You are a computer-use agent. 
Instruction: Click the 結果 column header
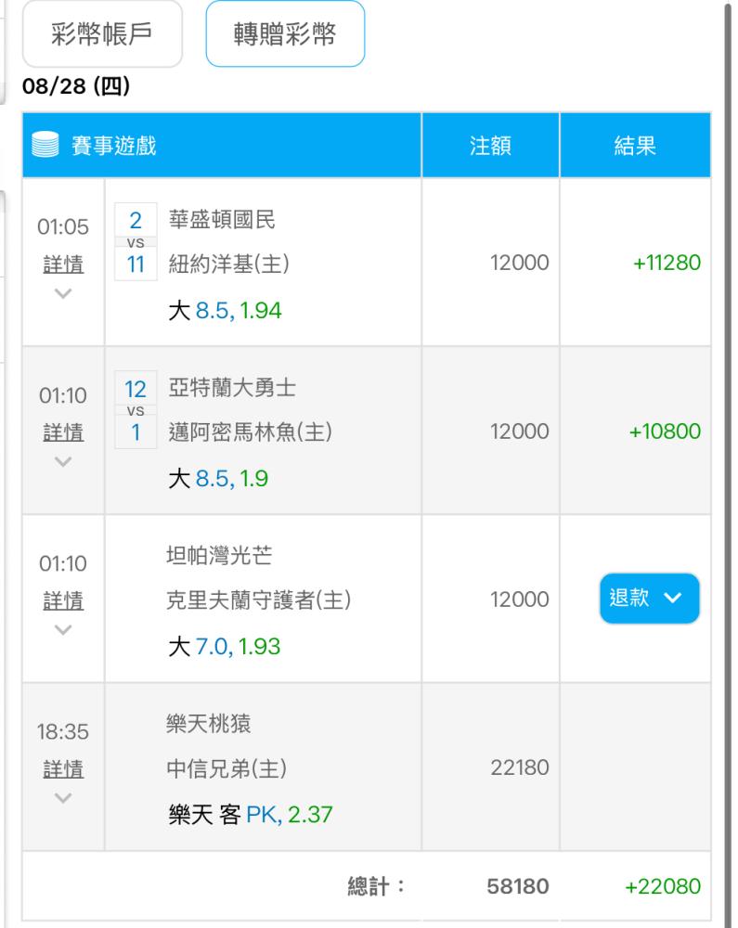(635, 145)
